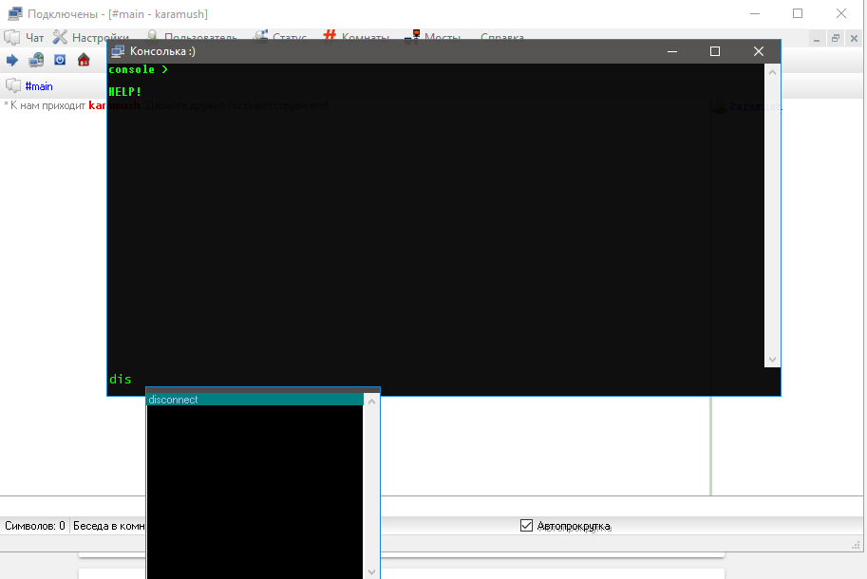This screenshot has height=579, width=867.
Task: Click the console scroll-down arrow
Action: click(x=772, y=360)
